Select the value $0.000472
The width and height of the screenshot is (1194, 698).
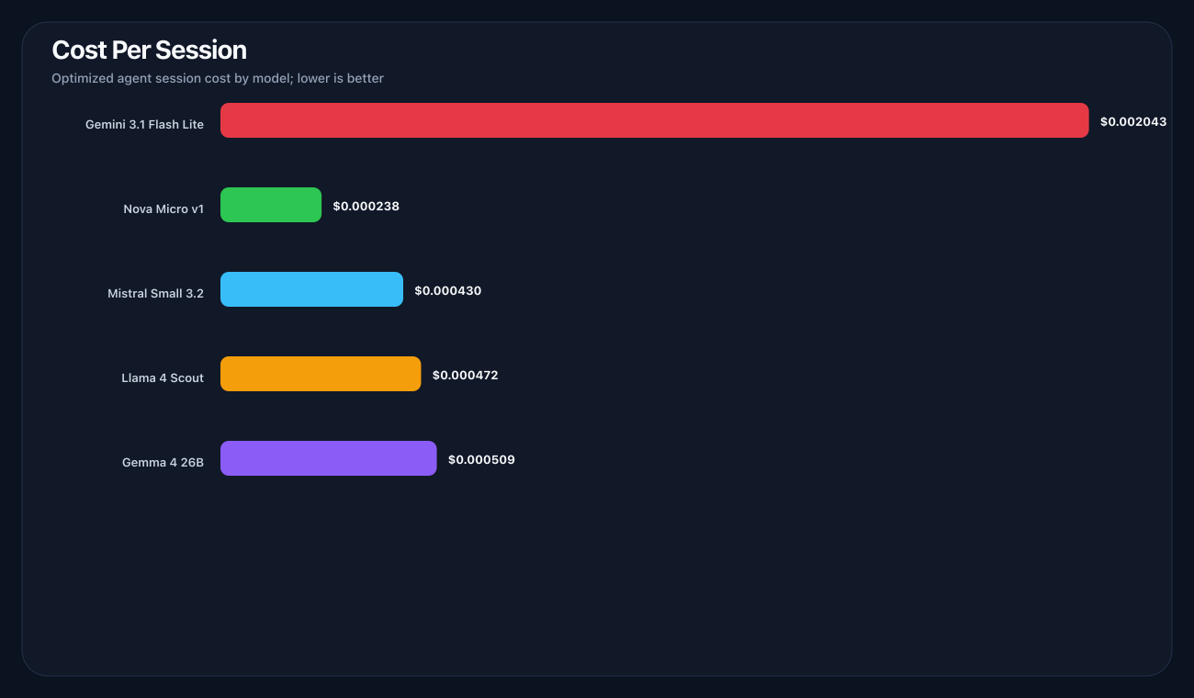pyautogui.click(x=466, y=375)
